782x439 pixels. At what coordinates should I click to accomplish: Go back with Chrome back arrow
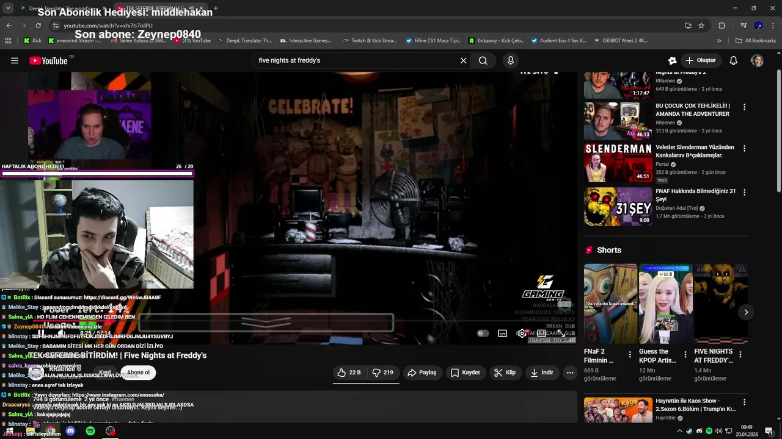[x=9, y=26]
